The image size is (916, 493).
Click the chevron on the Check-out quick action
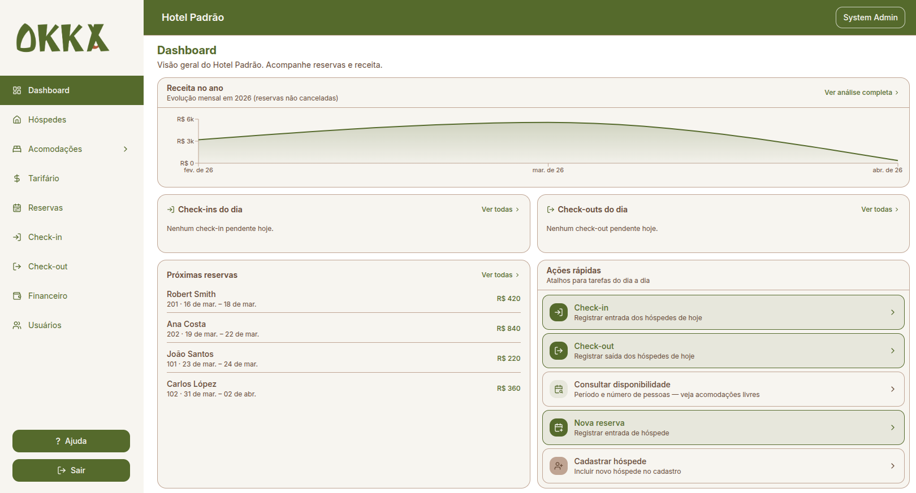coord(893,351)
